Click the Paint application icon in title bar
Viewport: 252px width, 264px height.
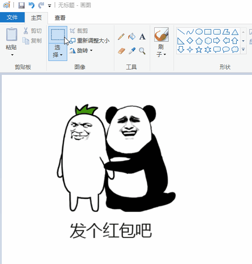[x=6, y=5]
